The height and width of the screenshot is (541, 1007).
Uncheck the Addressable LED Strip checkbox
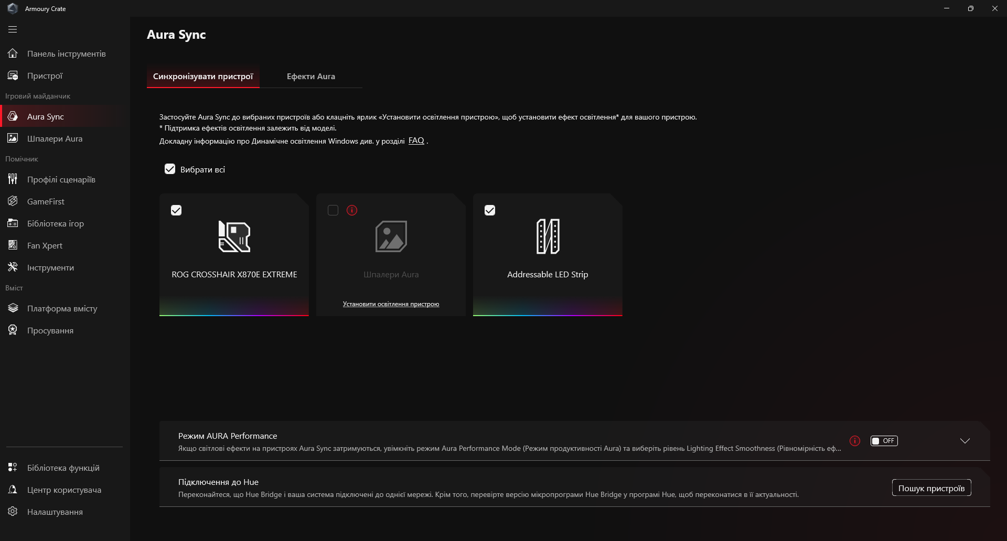(490, 210)
